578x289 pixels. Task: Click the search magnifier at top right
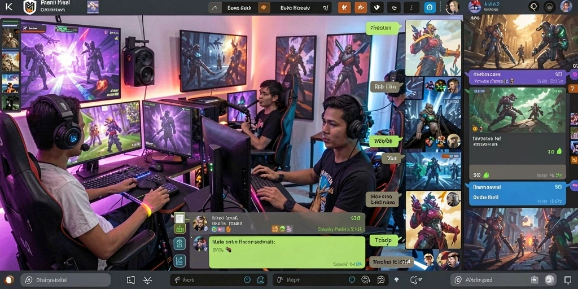click(x=534, y=7)
